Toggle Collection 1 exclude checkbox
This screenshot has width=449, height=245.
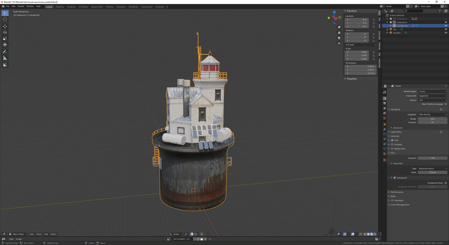pyautogui.click(x=390, y=19)
